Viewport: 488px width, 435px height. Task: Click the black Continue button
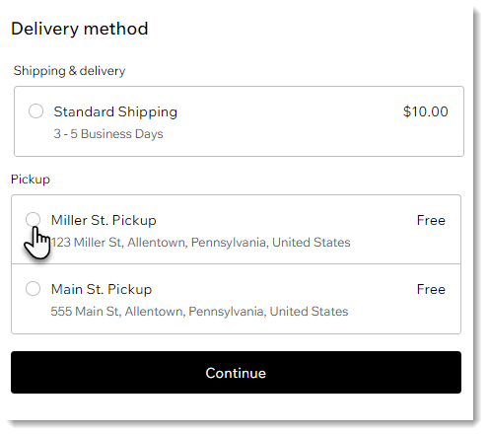coord(236,372)
